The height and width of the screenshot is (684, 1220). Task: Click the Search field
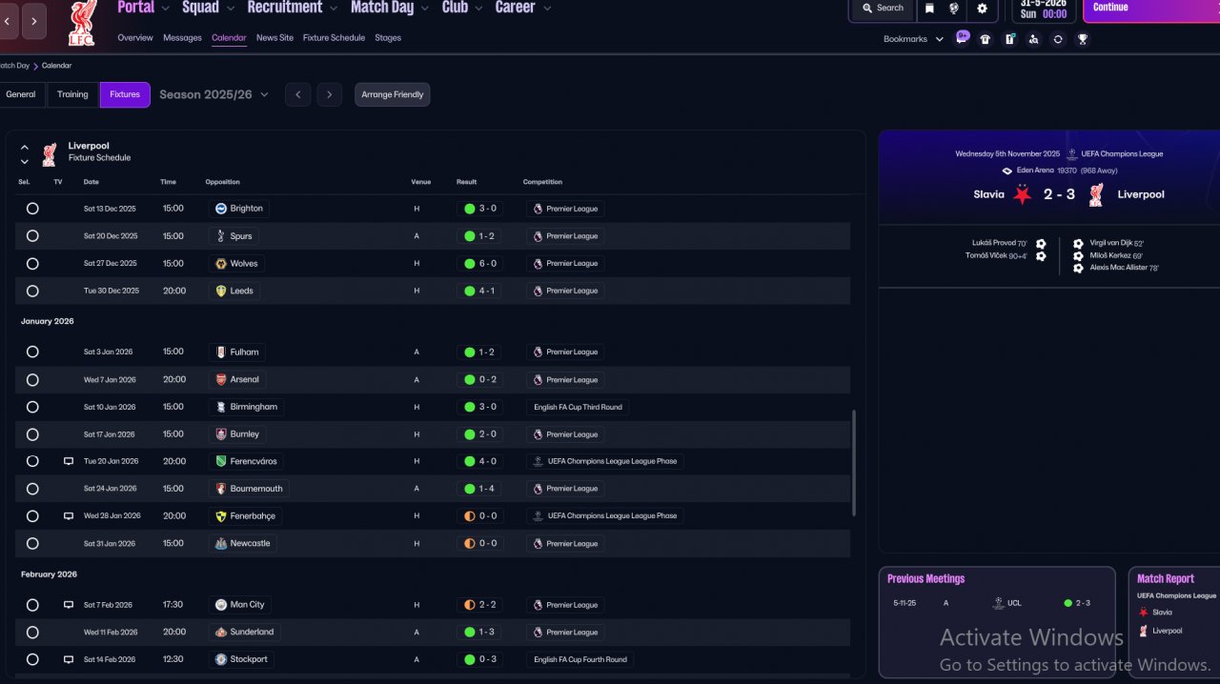pyautogui.click(x=882, y=8)
